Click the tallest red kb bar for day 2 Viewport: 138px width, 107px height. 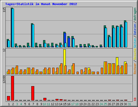pos(13,88)
